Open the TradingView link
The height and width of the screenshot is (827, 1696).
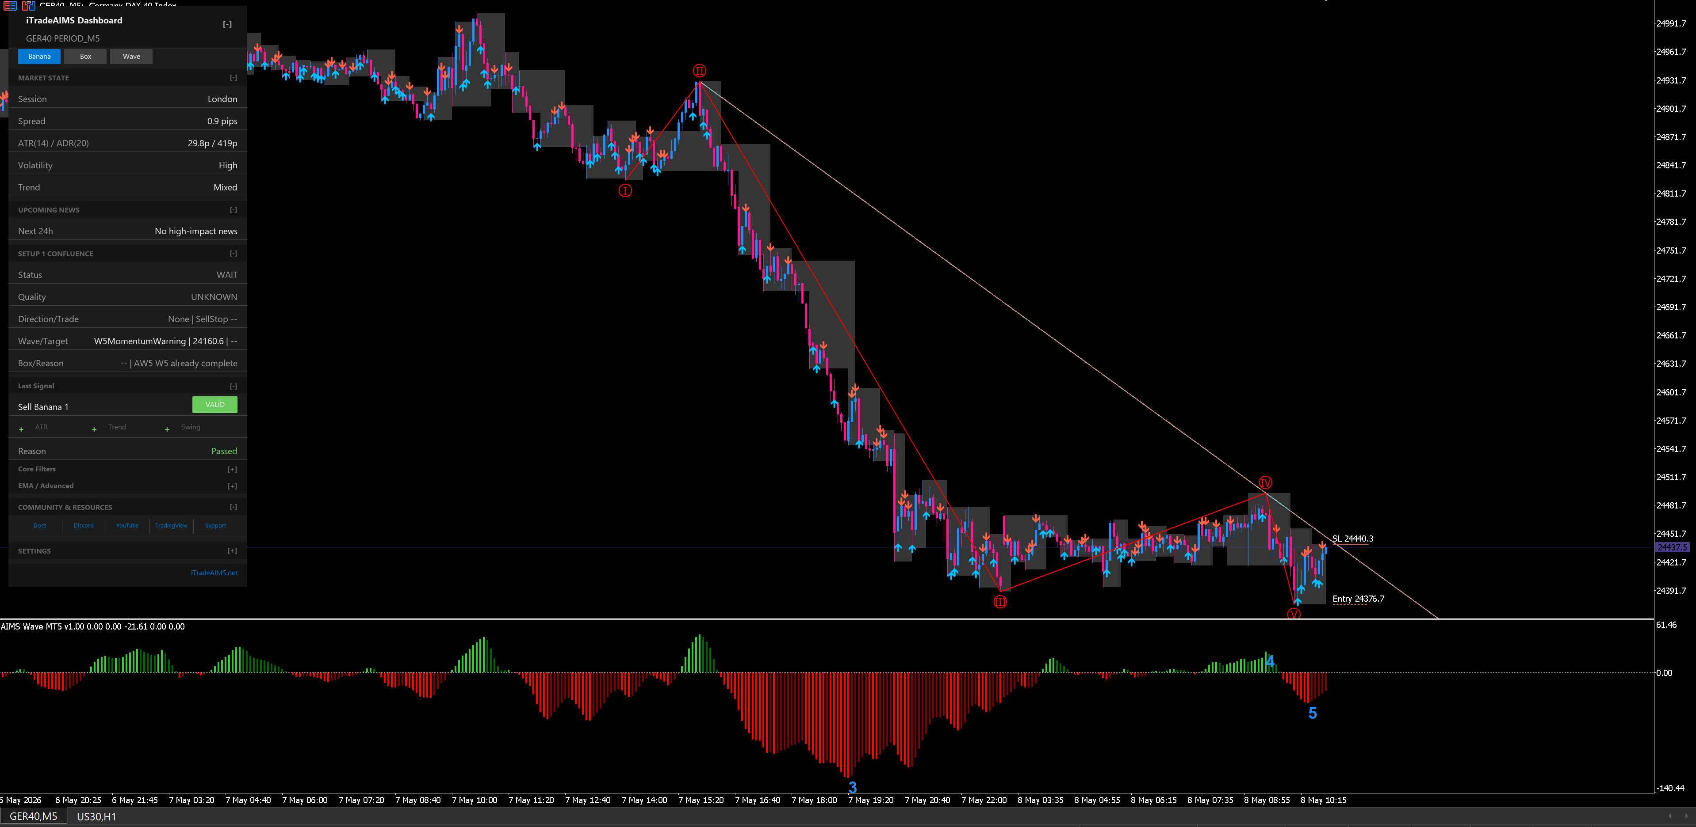pyautogui.click(x=171, y=526)
